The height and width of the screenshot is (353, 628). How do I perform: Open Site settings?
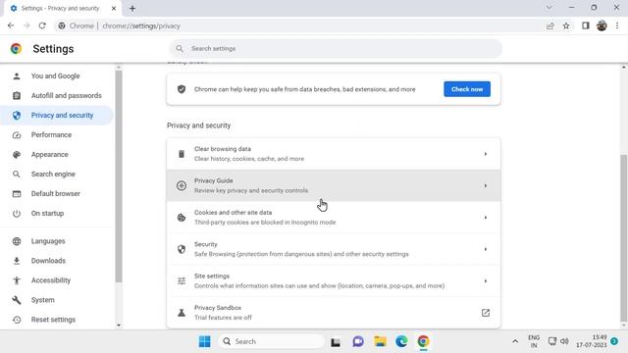[x=334, y=280]
